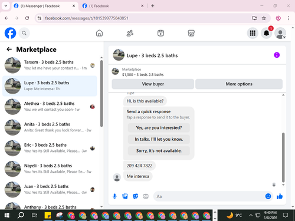This screenshot has width=295, height=221.
Task: Open a new browser tab
Action: click(153, 6)
